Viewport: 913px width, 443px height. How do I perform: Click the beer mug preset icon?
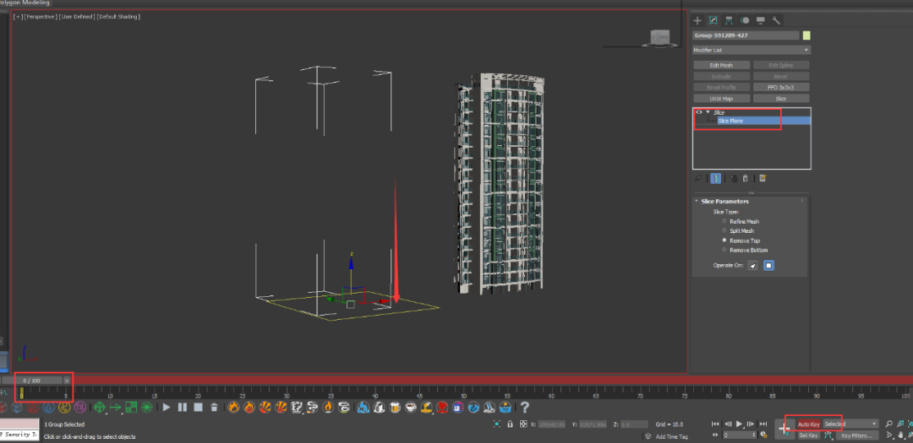pos(394,407)
